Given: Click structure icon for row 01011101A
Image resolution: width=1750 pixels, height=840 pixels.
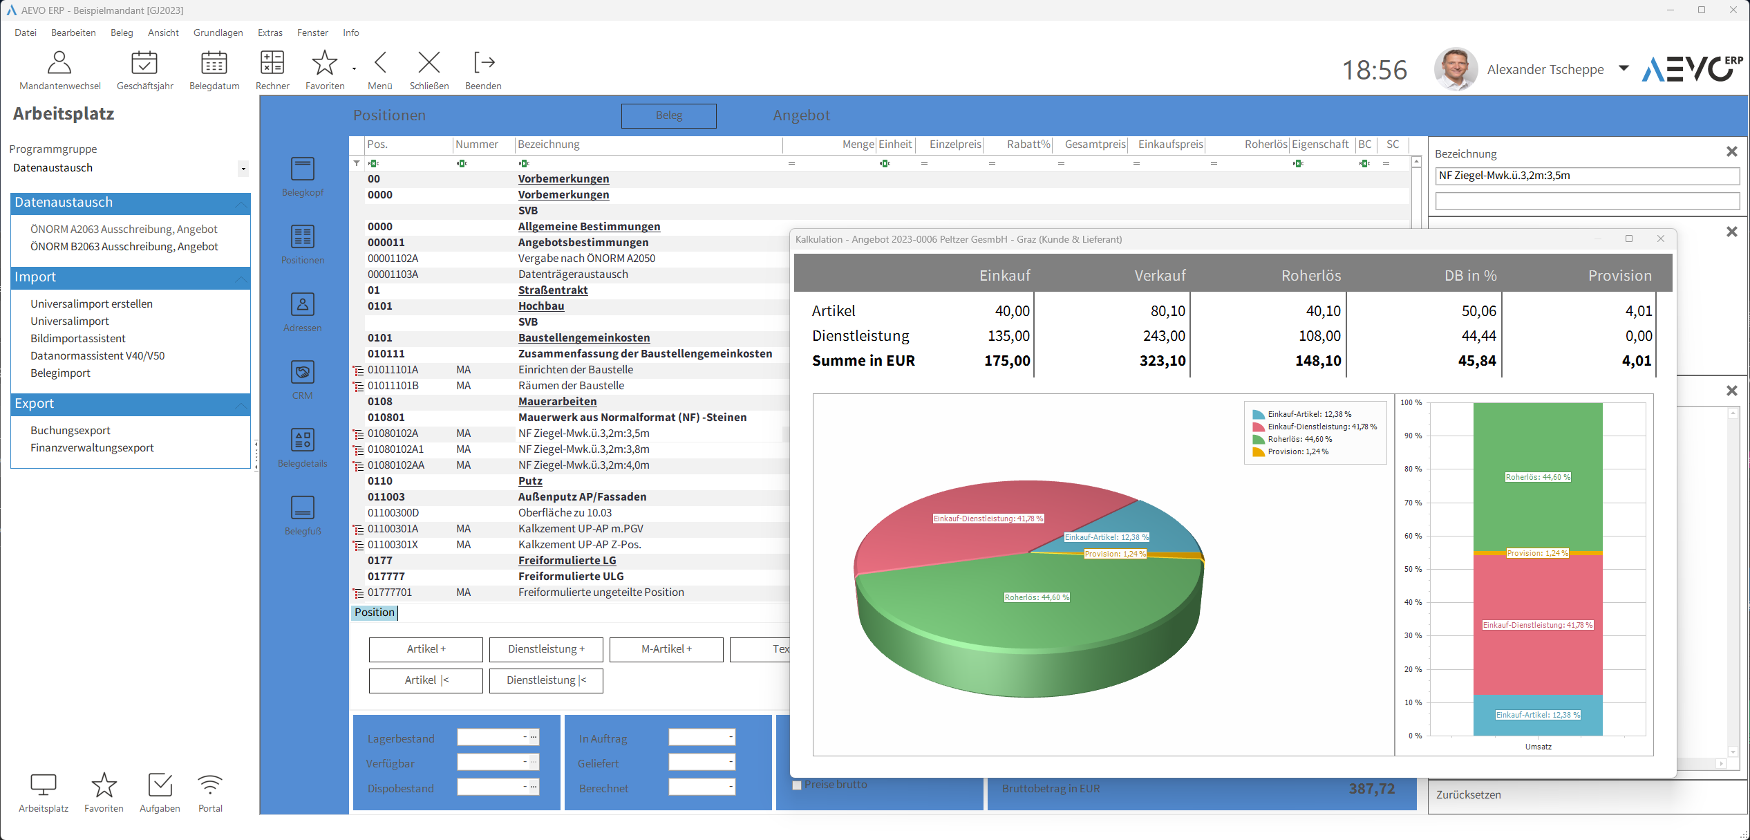Looking at the screenshot, I should (358, 371).
